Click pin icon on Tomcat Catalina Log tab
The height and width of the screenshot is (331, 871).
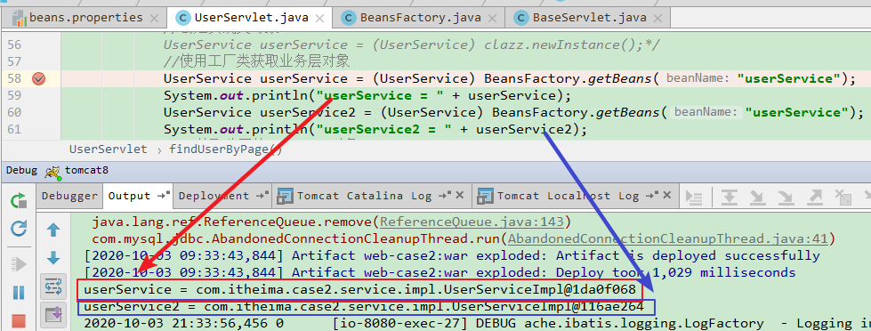click(445, 196)
